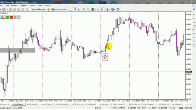Open the Strategy Tester icon
Screen dimensions: 196x110
point(27,9)
